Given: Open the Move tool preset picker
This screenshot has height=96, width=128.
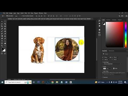Looking at the screenshot, I should (3, 16).
